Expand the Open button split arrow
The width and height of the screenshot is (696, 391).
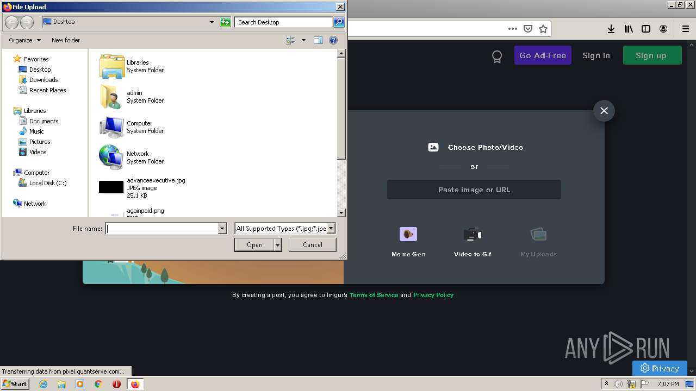click(x=278, y=245)
